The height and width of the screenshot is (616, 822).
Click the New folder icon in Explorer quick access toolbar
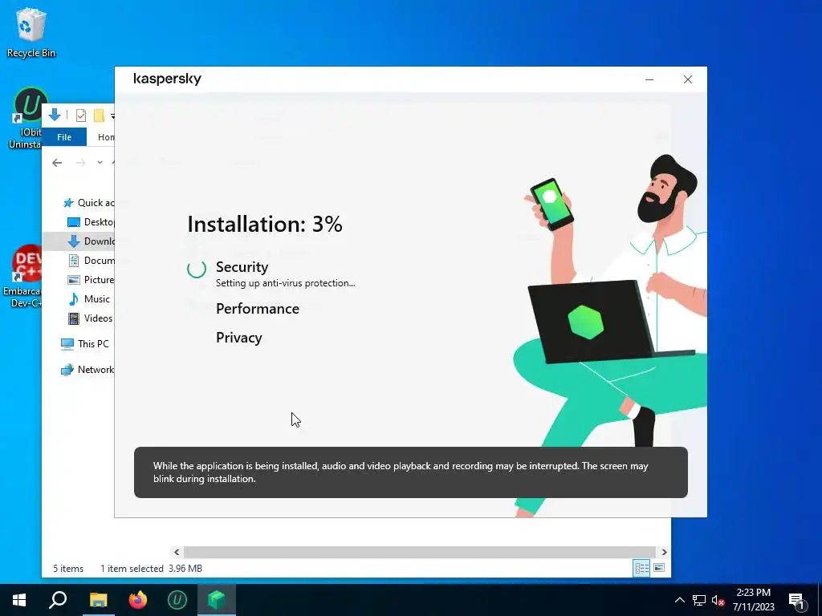pos(99,115)
